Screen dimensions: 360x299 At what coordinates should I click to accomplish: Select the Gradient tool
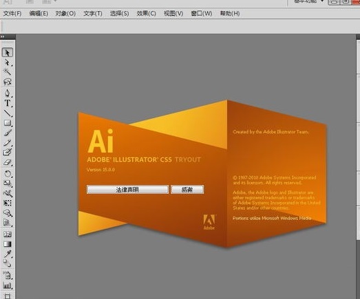click(8, 244)
